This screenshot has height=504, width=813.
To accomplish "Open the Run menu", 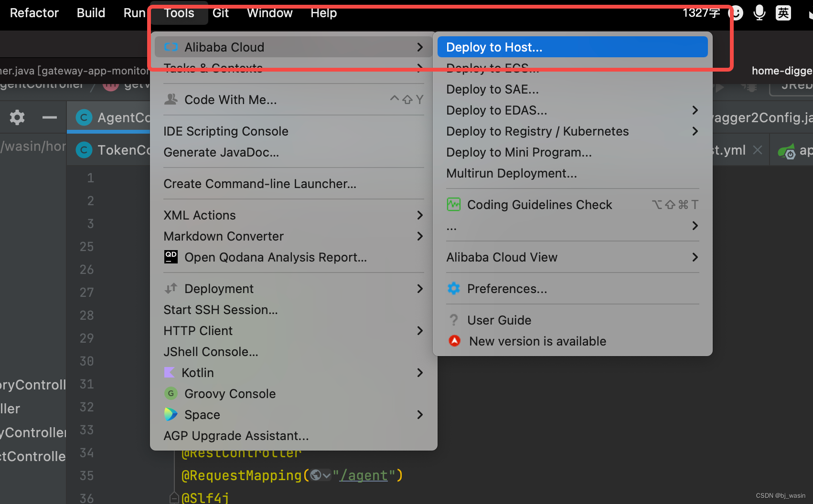I will tap(134, 13).
